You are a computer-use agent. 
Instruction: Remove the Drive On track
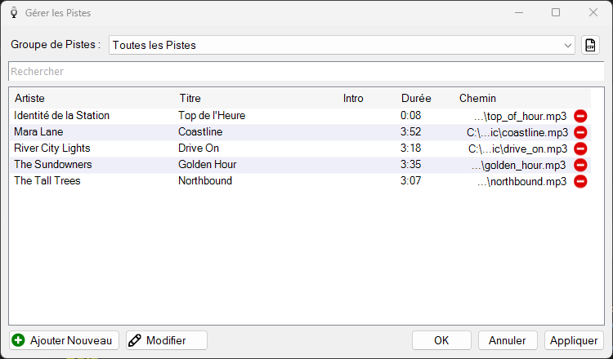[x=580, y=148]
